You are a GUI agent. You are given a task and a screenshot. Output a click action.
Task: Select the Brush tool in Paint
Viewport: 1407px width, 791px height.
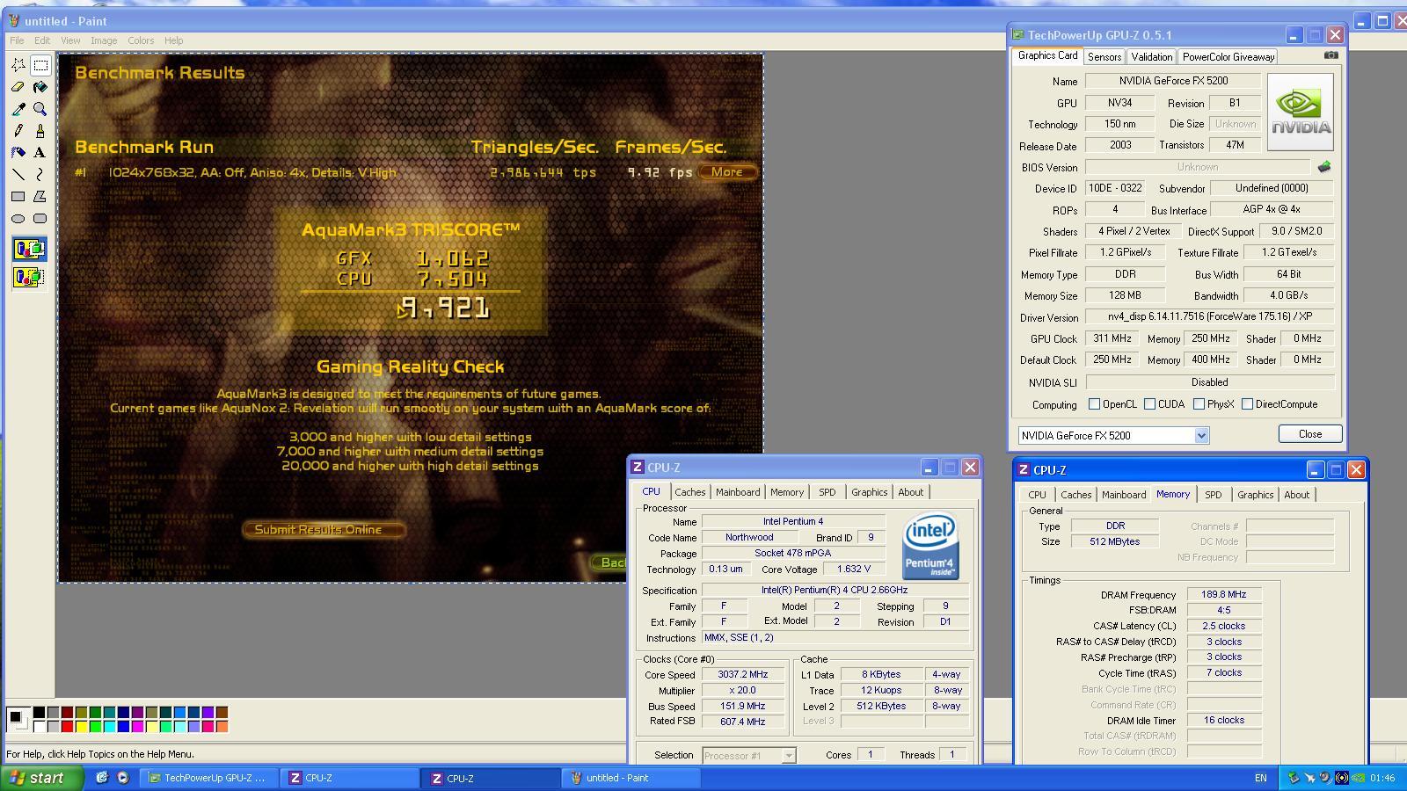coord(40,131)
